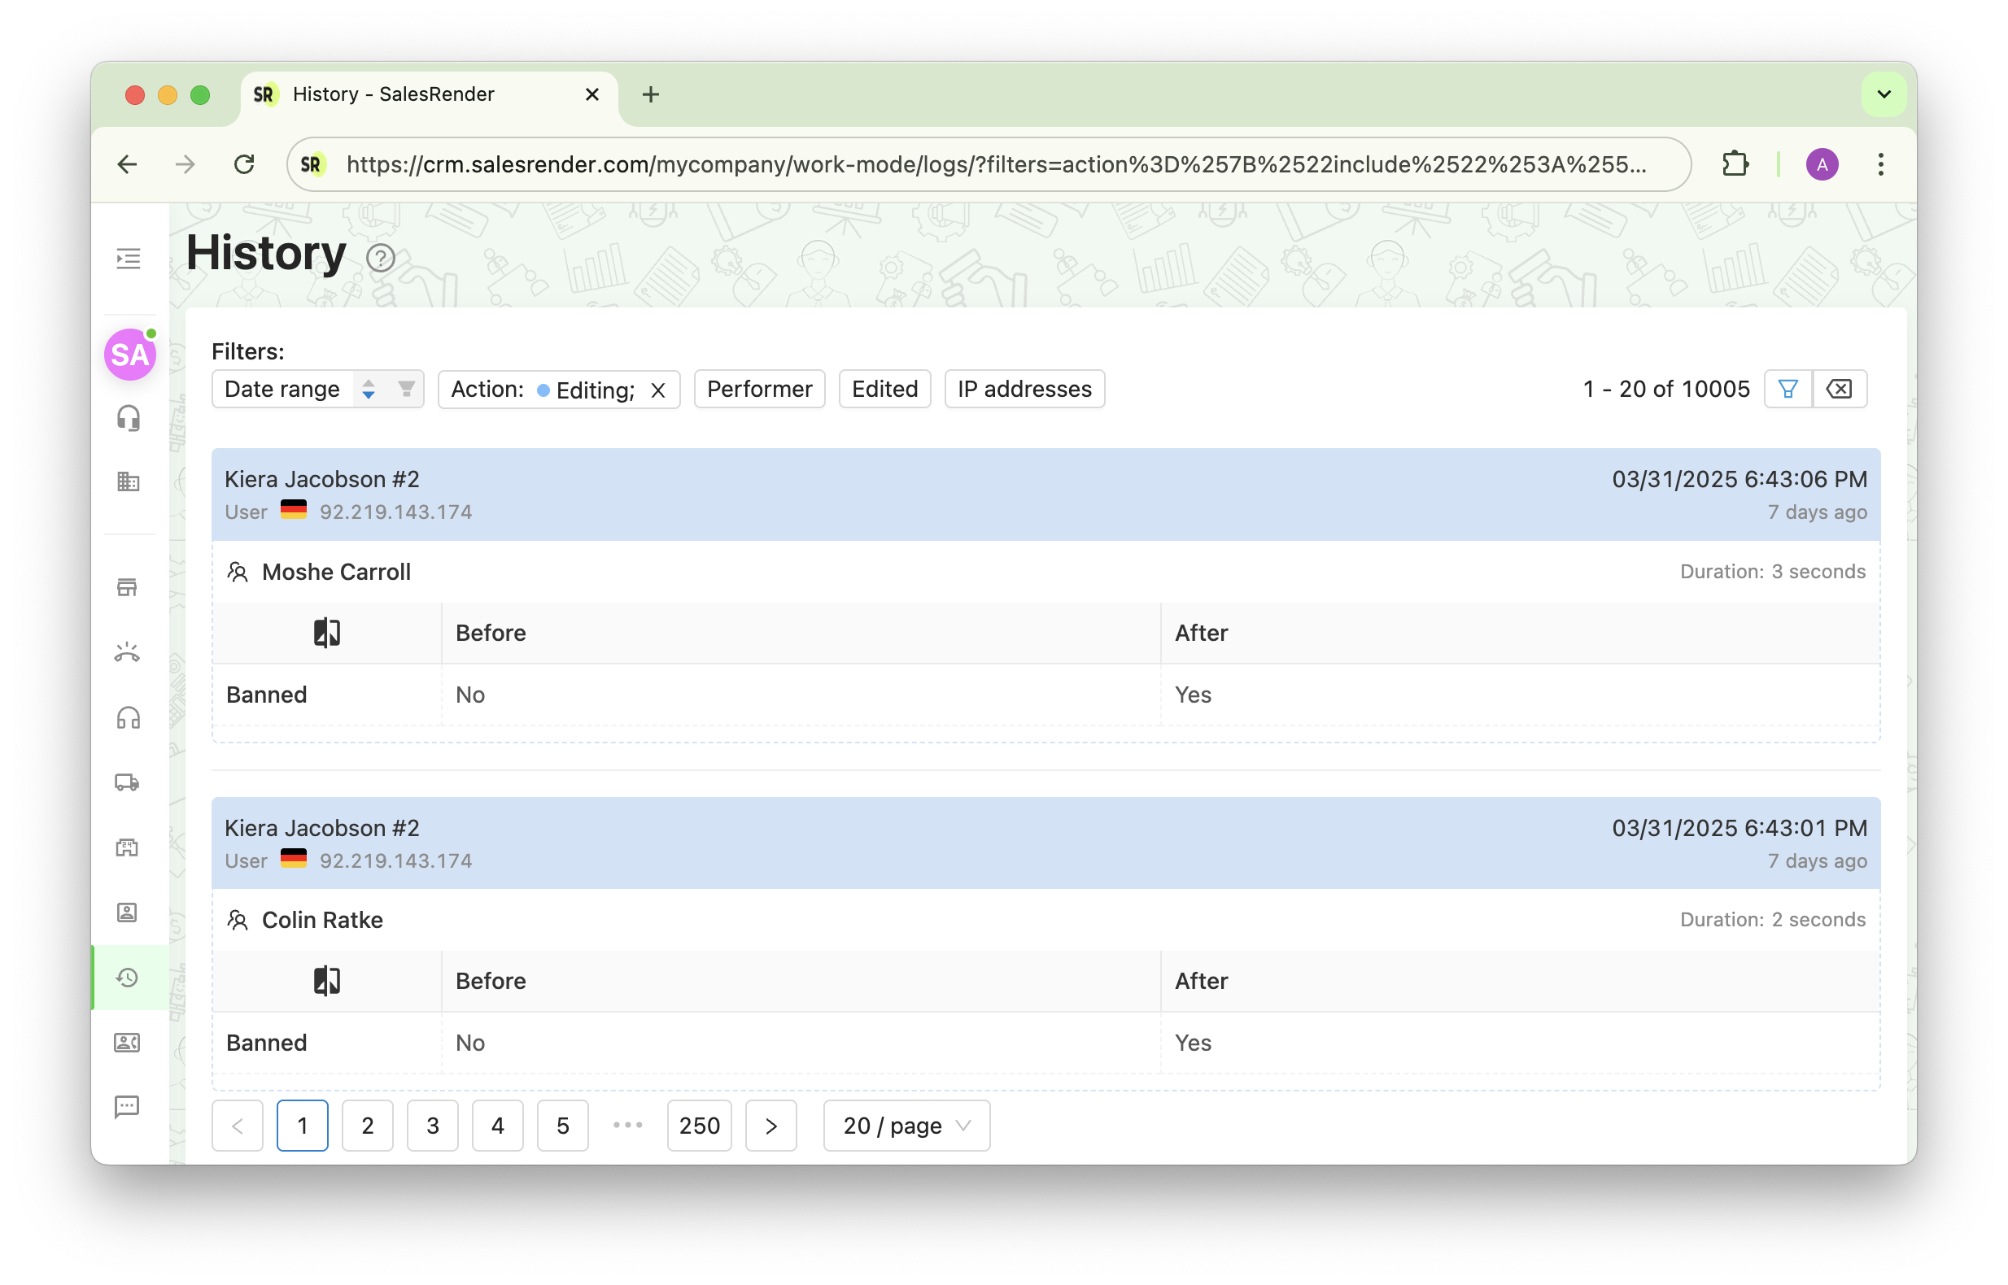2008x1285 pixels.
Task: Click the user icon beside Moshe Carroll
Action: [x=238, y=572]
